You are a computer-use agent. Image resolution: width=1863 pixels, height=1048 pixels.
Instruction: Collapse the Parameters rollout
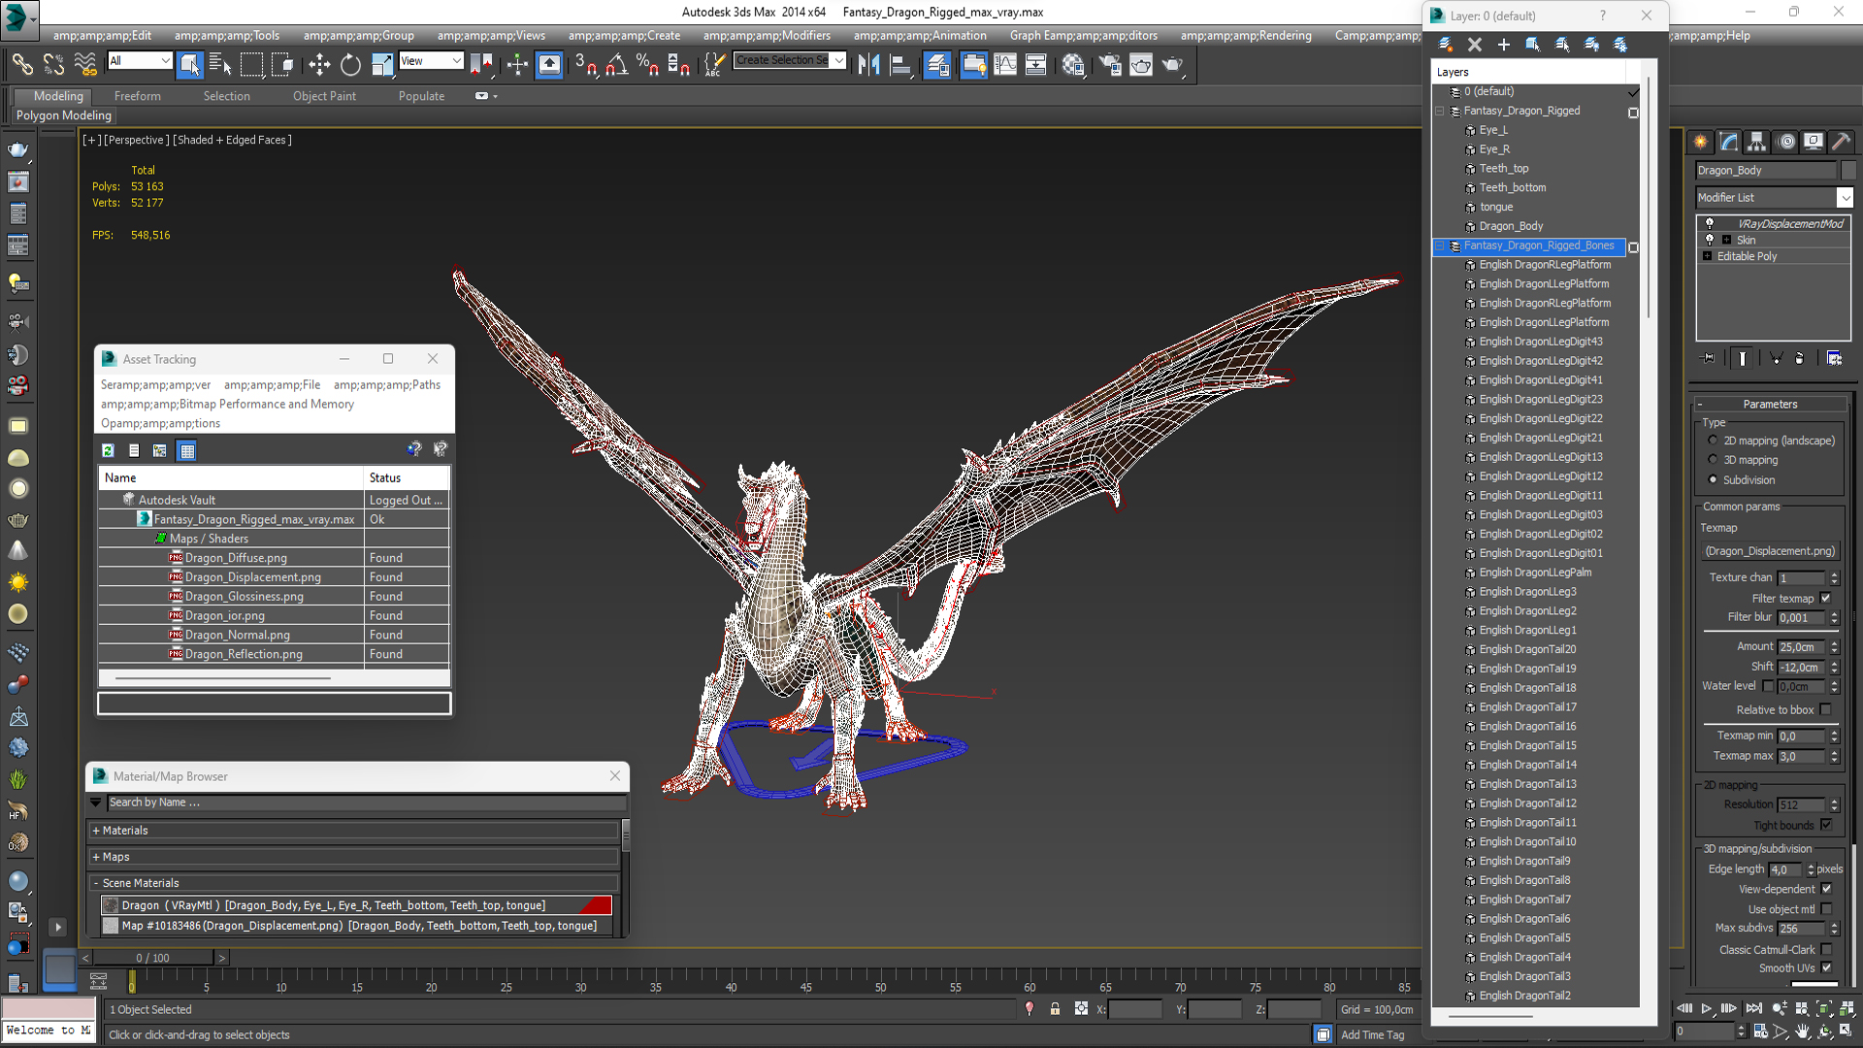coord(1770,404)
